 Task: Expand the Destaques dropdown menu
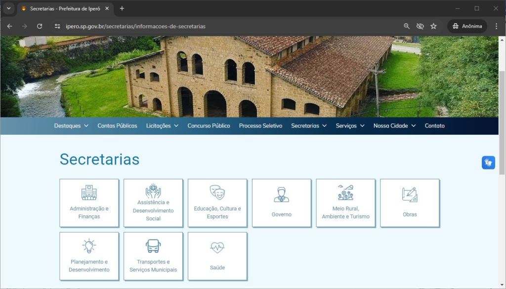click(x=71, y=126)
